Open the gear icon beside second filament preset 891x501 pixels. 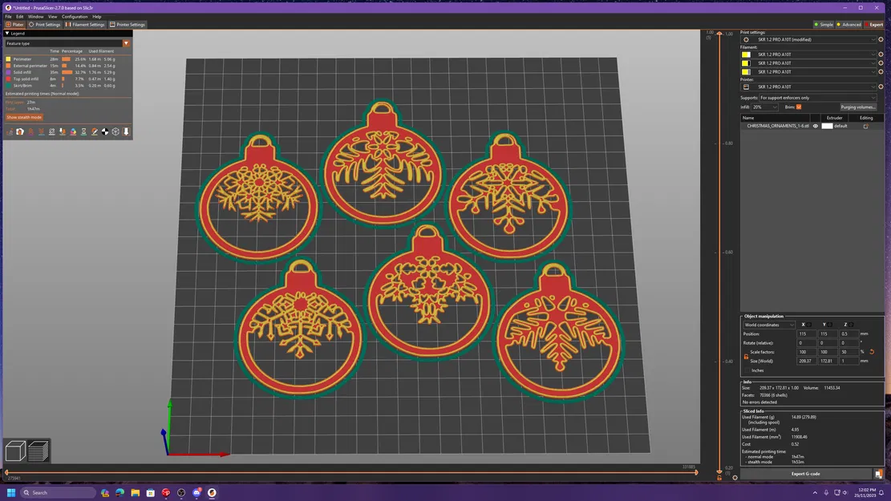[881, 63]
